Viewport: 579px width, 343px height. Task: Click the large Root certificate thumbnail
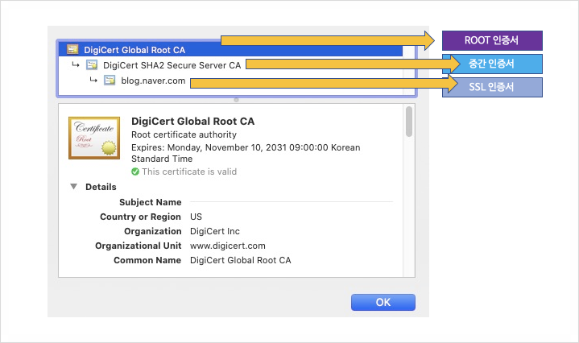94,138
